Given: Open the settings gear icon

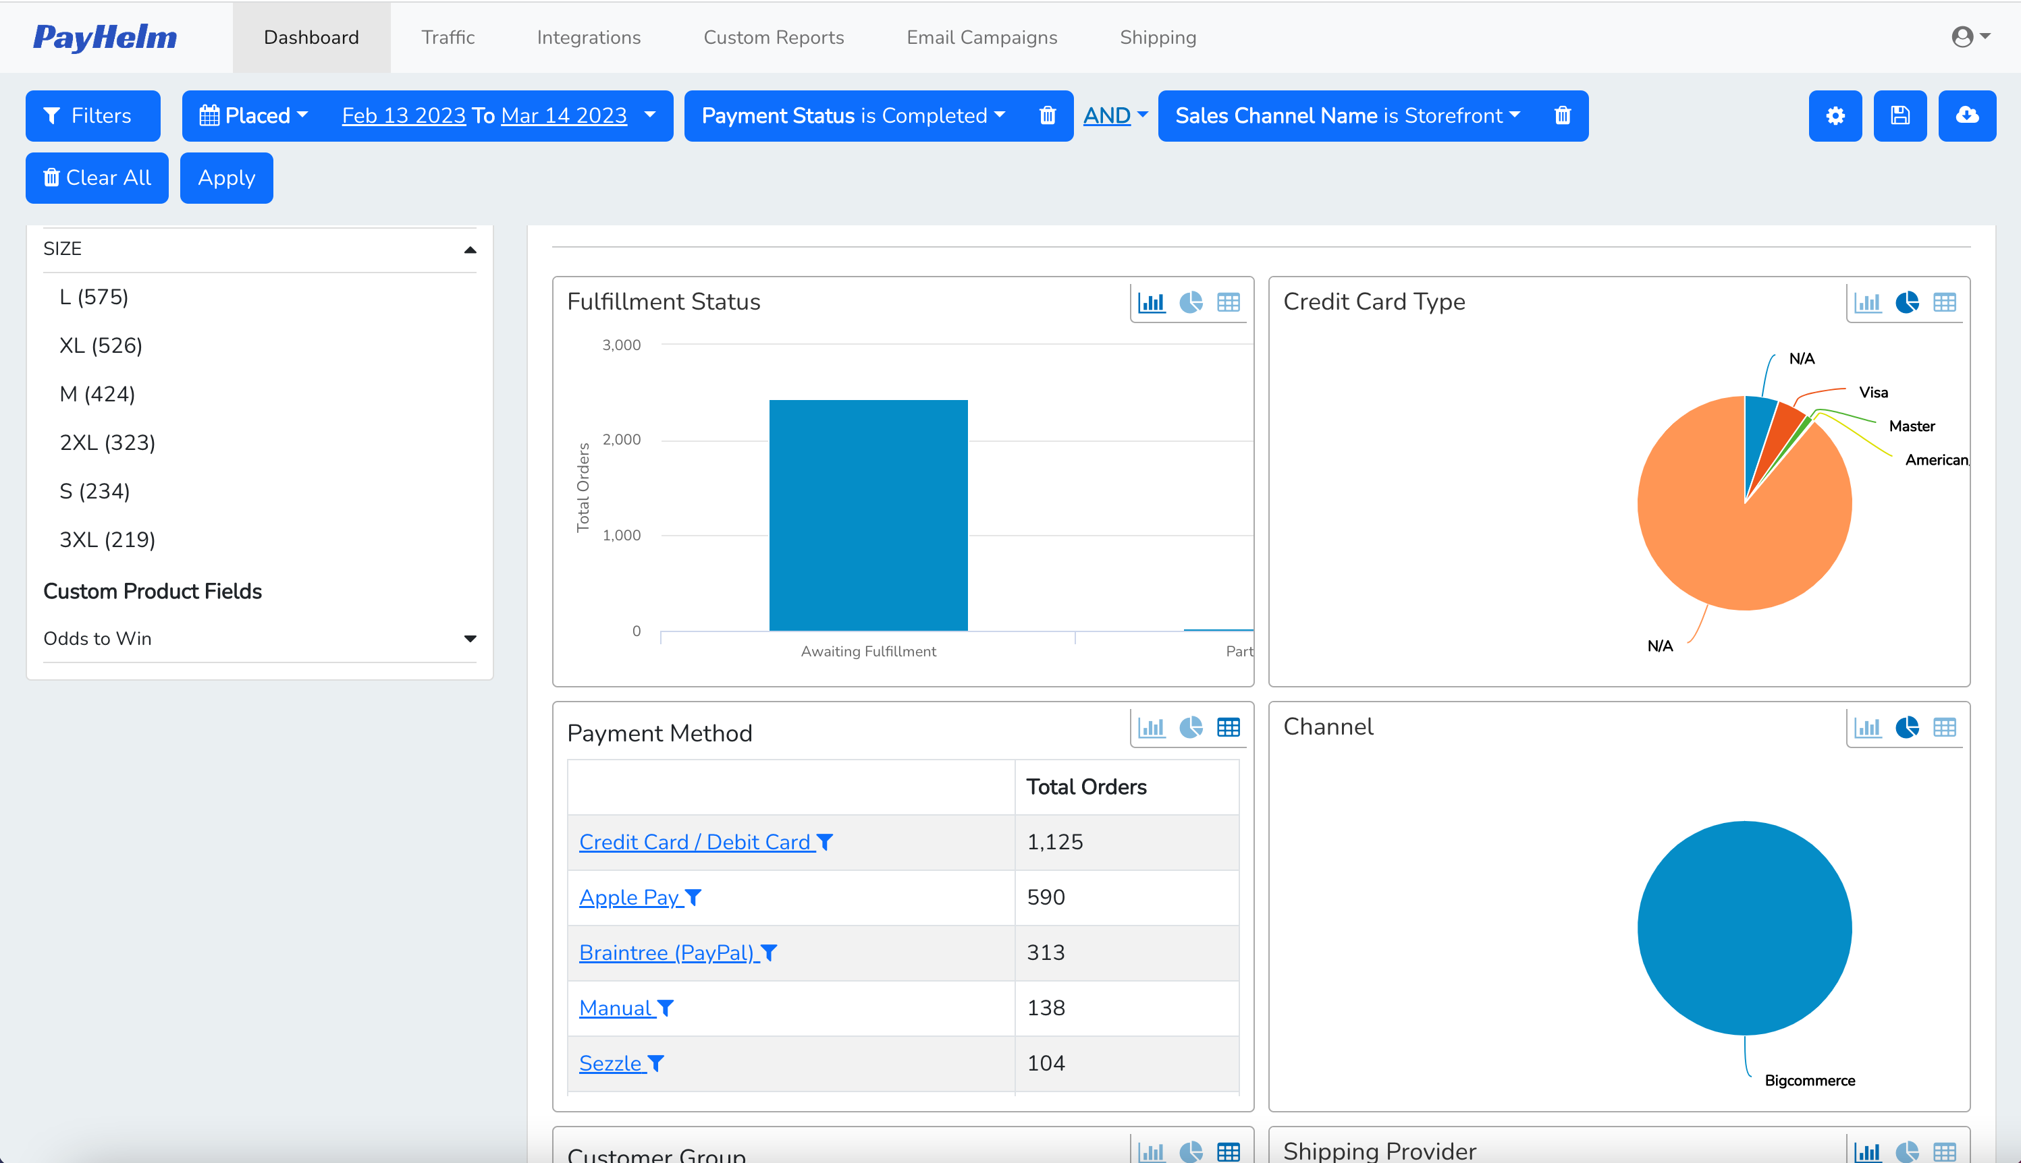Looking at the screenshot, I should pyautogui.click(x=1835, y=116).
